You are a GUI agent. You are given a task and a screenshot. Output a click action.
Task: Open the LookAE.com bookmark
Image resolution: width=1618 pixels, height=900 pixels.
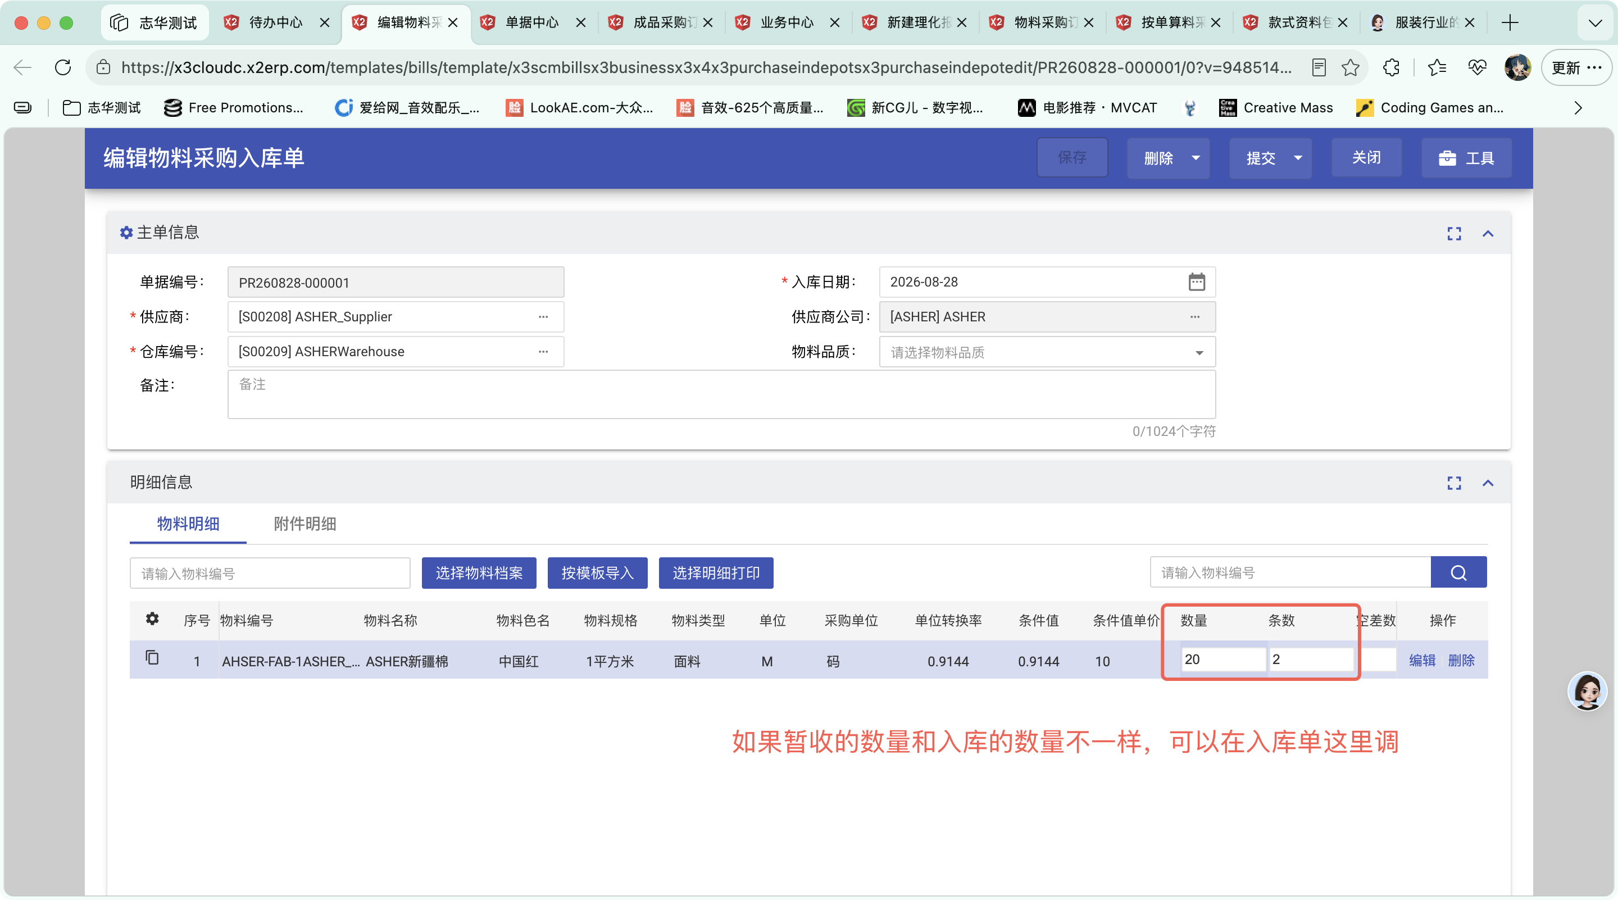tap(579, 108)
